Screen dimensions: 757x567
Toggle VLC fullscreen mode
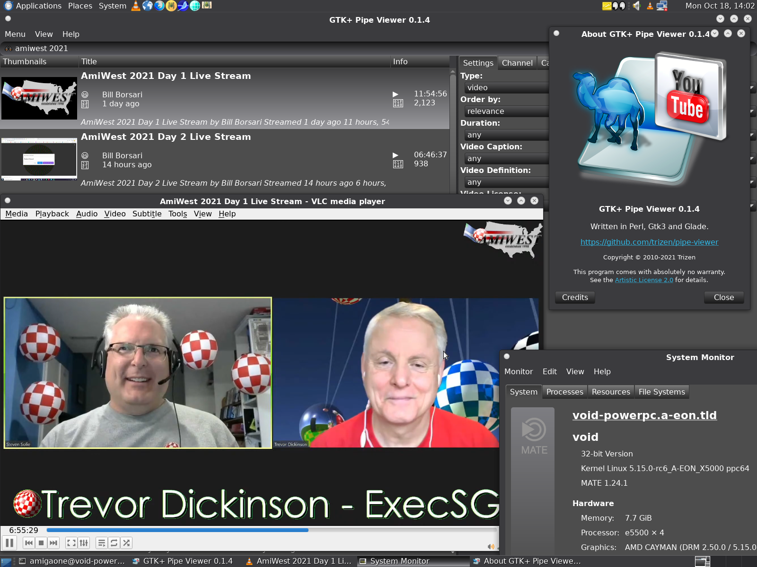click(71, 543)
